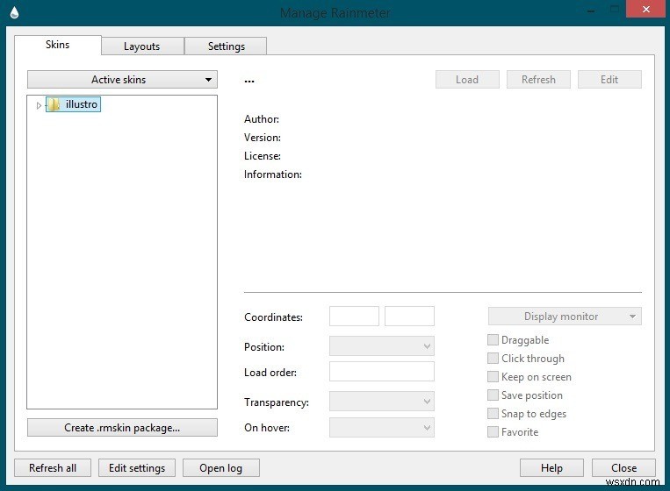Enable Snap to edges

(493, 413)
